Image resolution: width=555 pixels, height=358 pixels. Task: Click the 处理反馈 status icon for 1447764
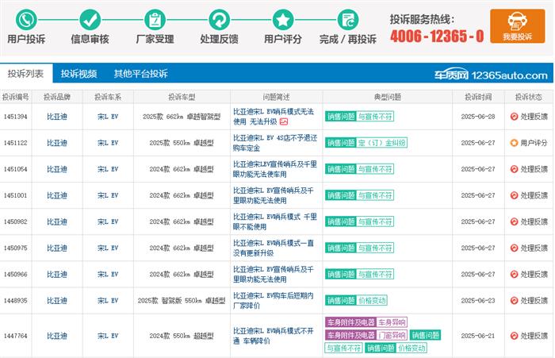514,335
